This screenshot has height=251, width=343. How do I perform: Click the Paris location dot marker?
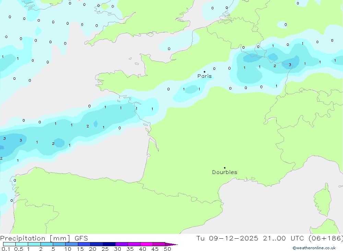coord(204,72)
